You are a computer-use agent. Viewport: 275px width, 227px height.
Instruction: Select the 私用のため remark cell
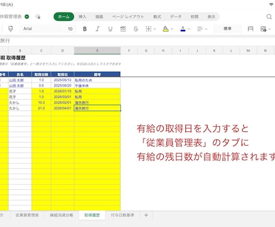pyautogui.click(x=97, y=80)
